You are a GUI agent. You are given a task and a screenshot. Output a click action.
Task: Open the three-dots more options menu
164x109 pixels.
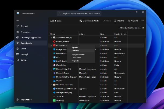pyautogui.click(x=142, y=21)
